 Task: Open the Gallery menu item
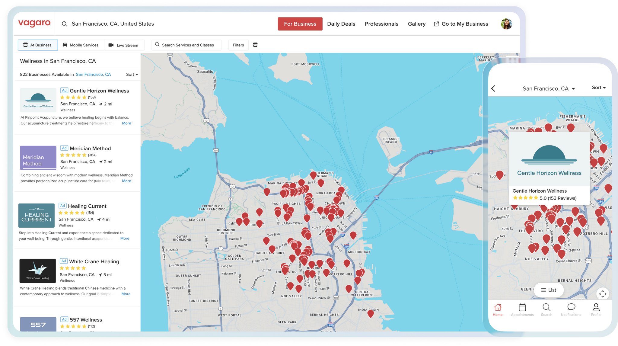tap(417, 24)
